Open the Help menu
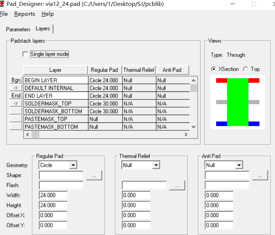The height and width of the screenshot is (235, 275). [47, 14]
